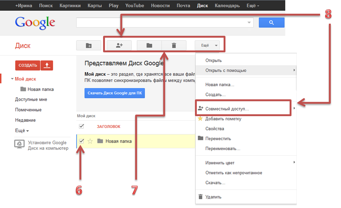Open Доступные мне in the sidebar
Screen dimensions: 341x208
(x=31, y=99)
